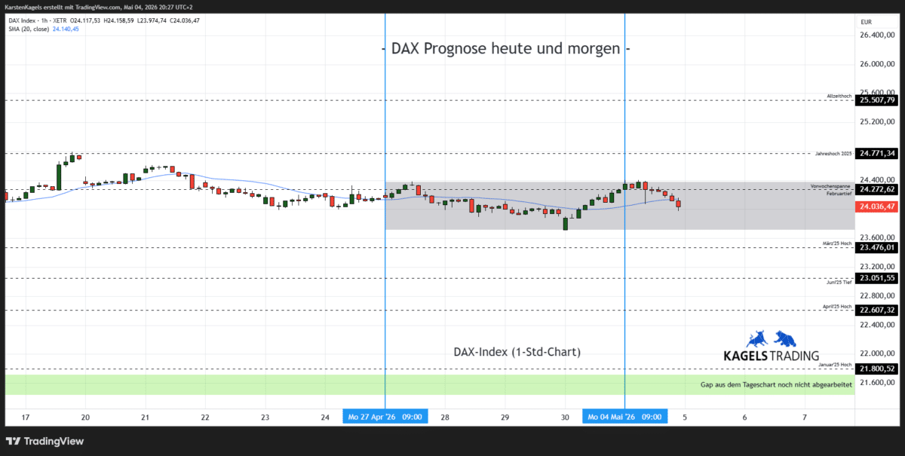Click the 'Januar'25 Hoch' line label
Screen dimensions: 905x456
(x=836, y=365)
